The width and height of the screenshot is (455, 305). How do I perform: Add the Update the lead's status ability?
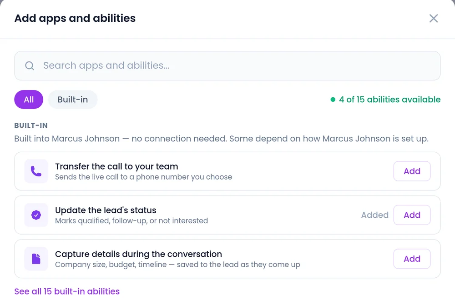click(412, 215)
